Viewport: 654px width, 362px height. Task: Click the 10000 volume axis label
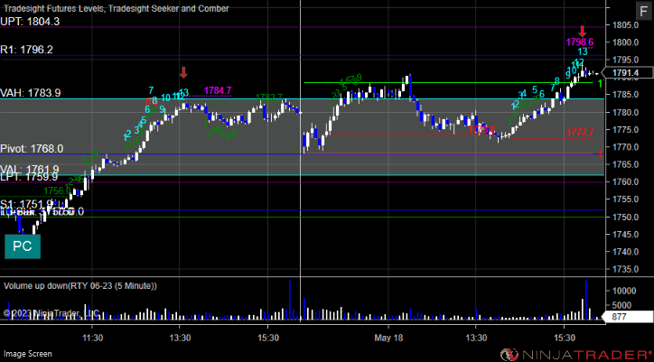click(625, 291)
